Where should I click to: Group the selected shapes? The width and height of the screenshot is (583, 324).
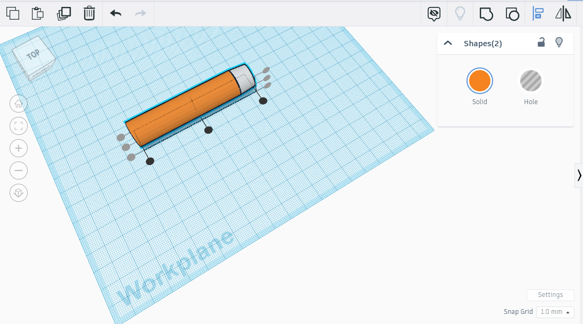tap(486, 14)
